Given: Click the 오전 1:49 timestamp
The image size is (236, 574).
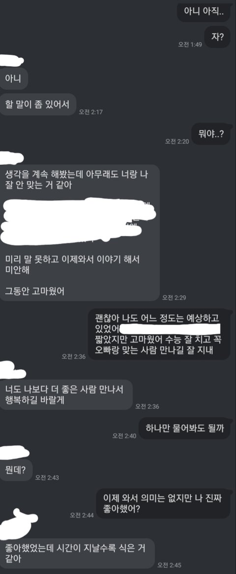Looking at the screenshot, I should (190, 44).
